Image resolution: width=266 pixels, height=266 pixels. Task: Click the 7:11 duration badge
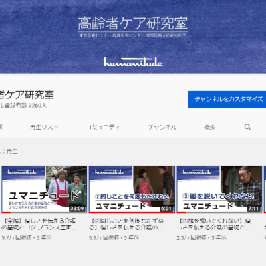(x=254, y=209)
